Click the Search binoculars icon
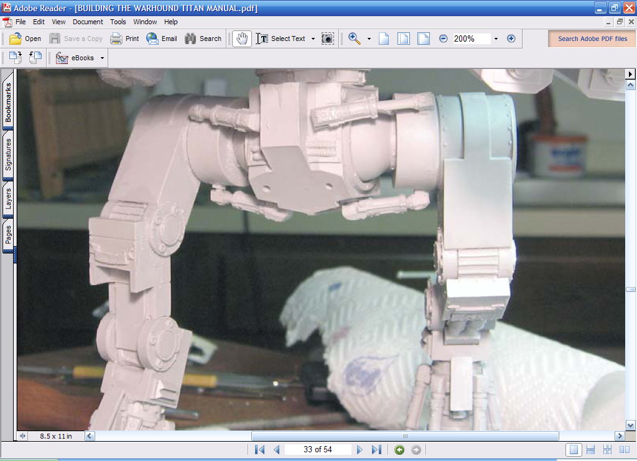 pos(190,39)
